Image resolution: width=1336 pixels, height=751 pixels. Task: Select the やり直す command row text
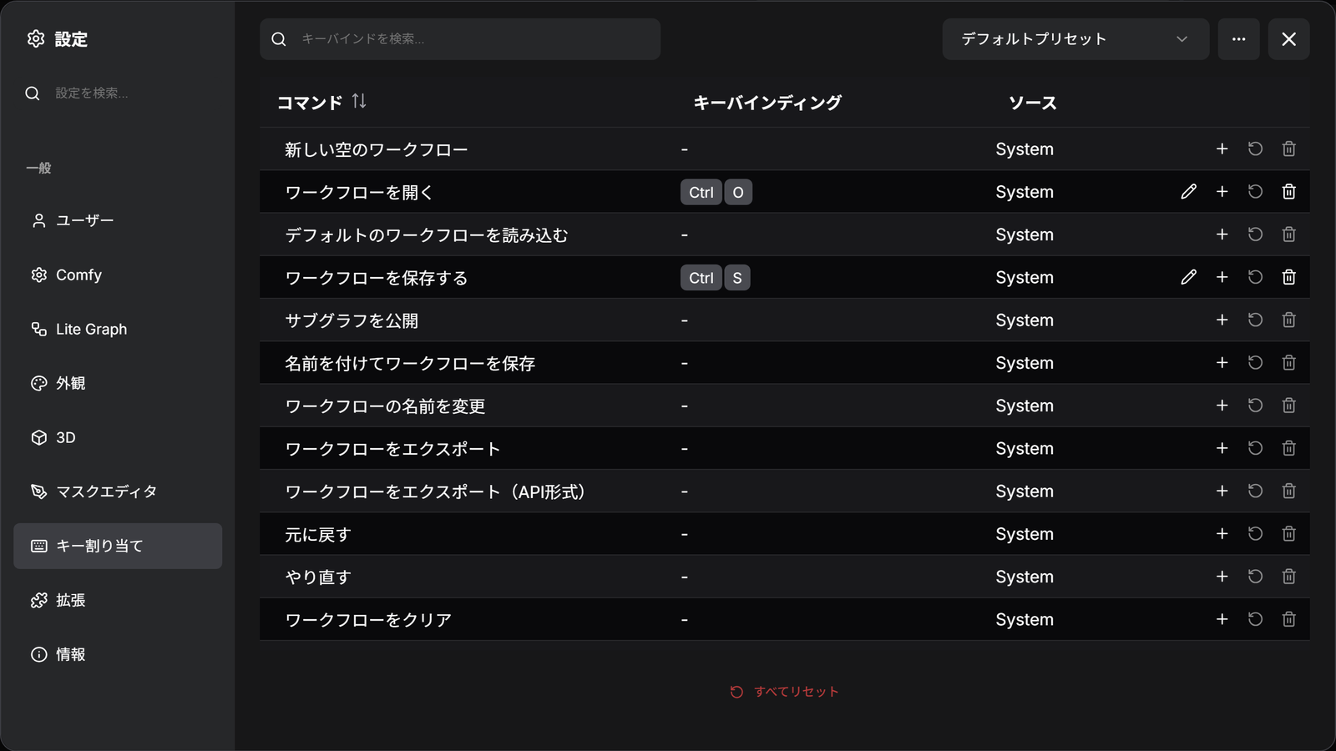[318, 577]
